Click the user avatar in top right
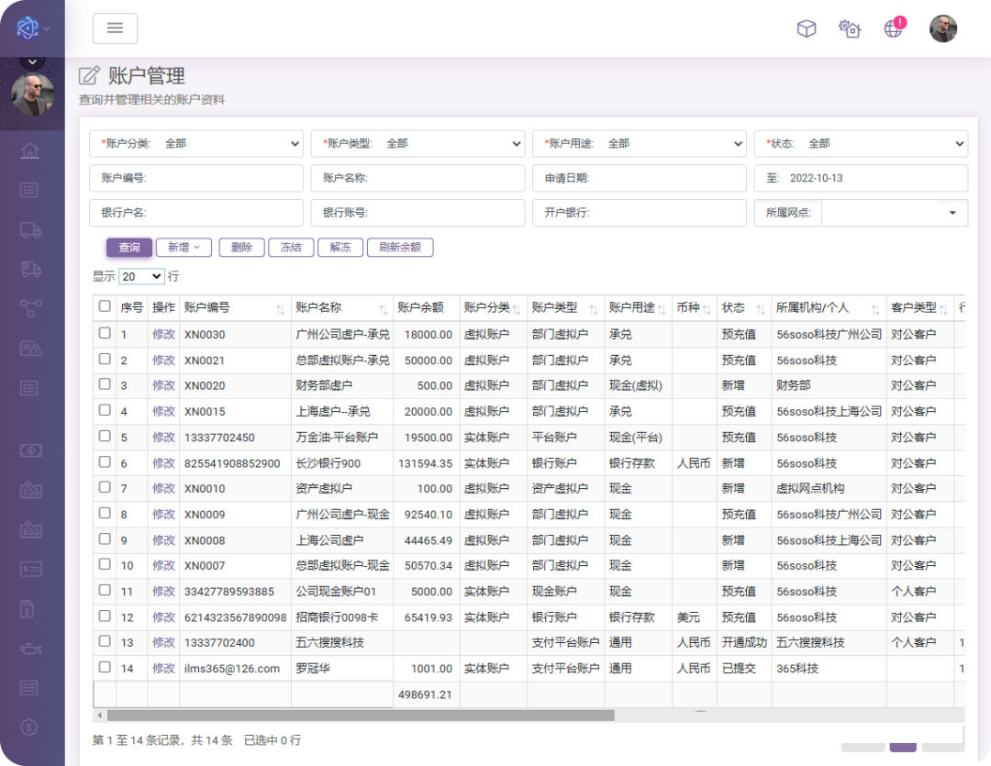The image size is (991, 766). click(x=942, y=28)
